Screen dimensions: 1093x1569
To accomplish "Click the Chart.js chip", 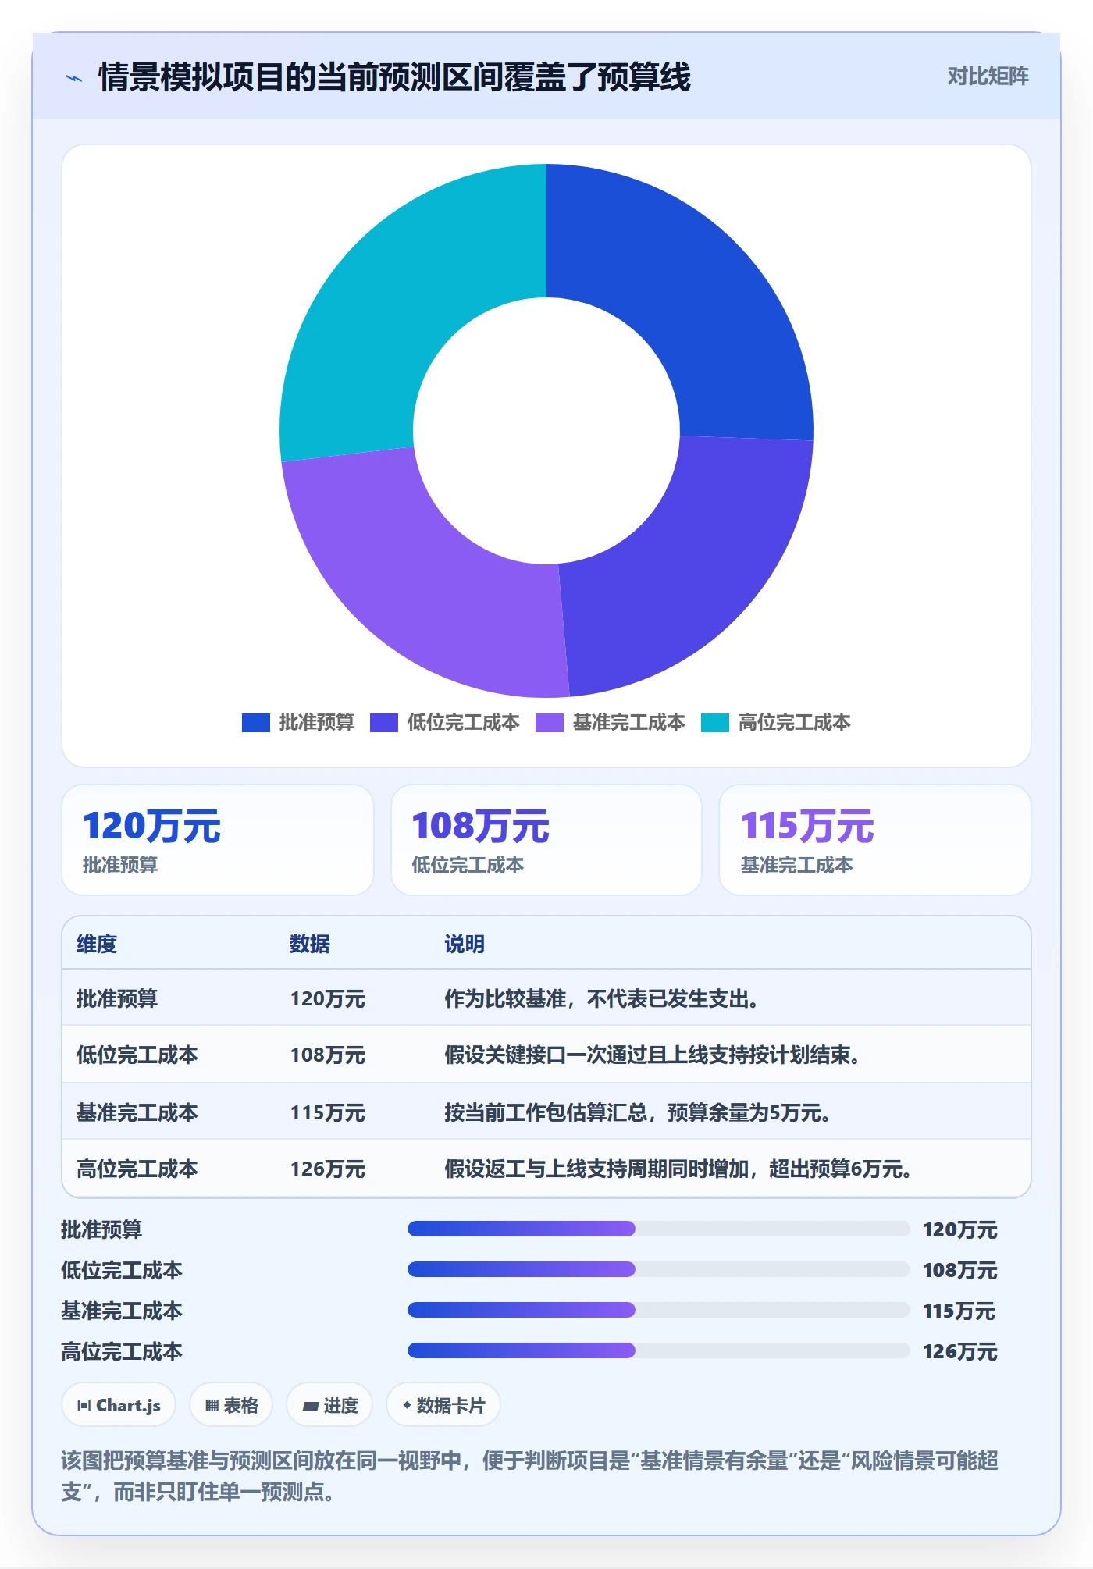I will pos(119,1405).
